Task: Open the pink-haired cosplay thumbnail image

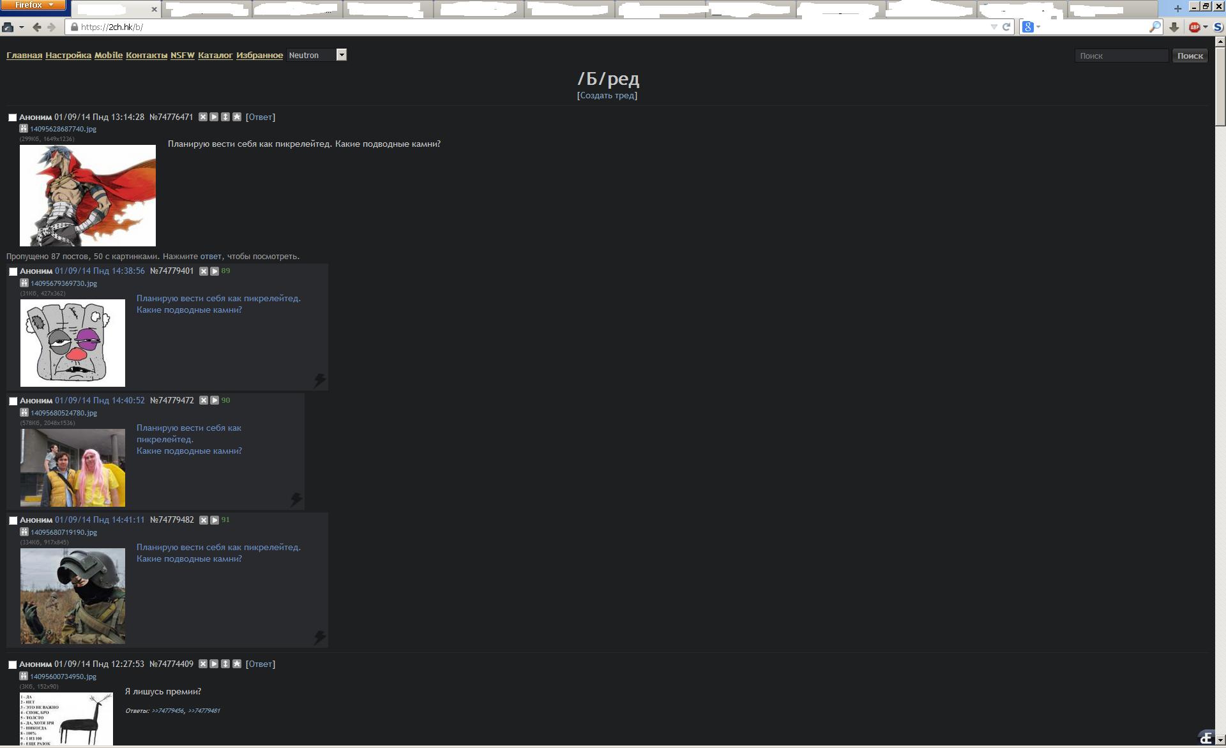Action: click(73, 468)
